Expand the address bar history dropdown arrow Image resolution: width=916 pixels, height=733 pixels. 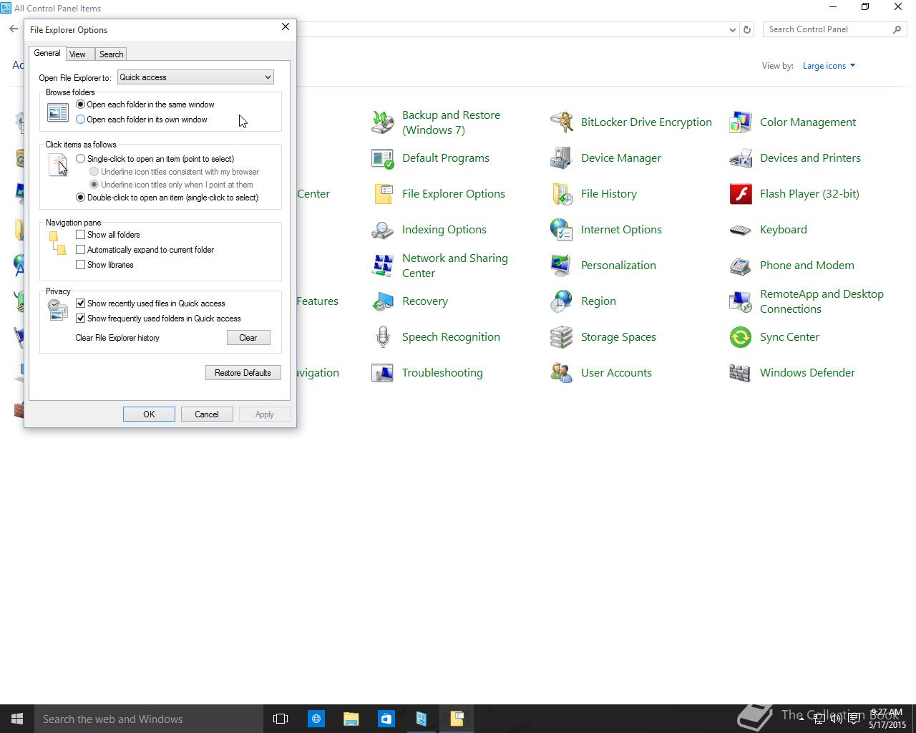tap(732, 29)
